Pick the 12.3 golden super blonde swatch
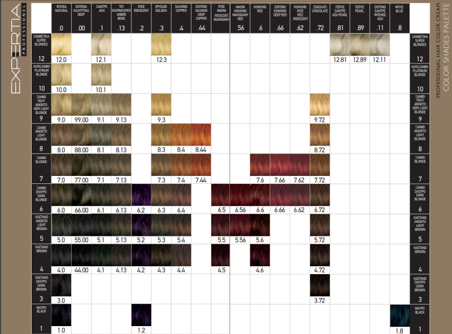452x334 pixels. (161, 45)
